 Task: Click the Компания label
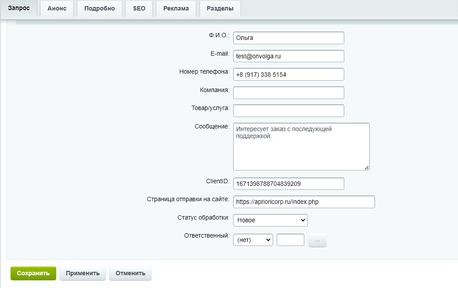coord(215,90)
